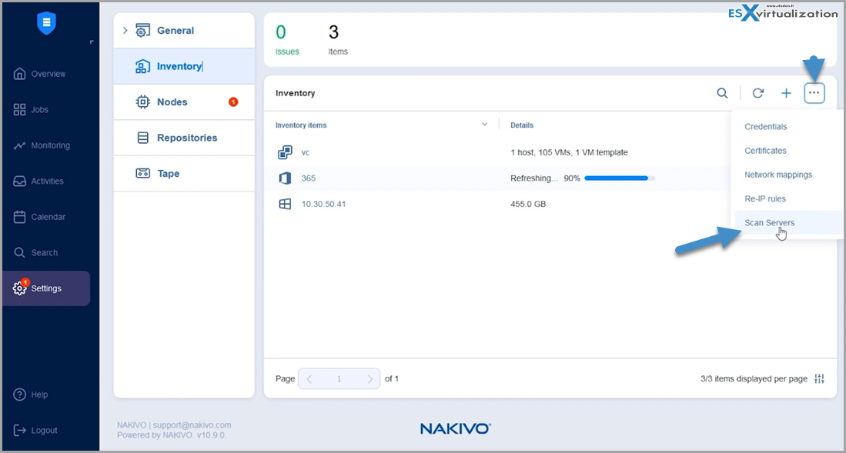
Task: Sort by the Inventory items column header
Action: 301,125
